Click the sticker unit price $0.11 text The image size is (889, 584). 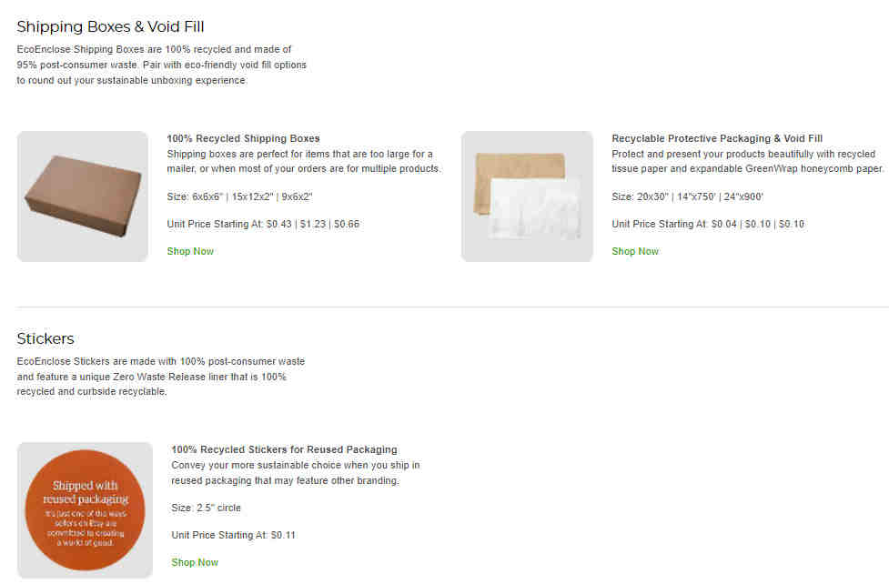pos(234,535)
